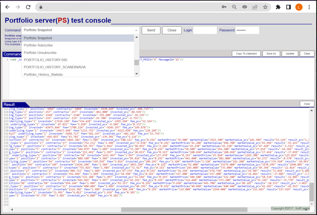Open the browser three-dot menu
The width and height of the screenshot is (317, 215).
[x=309, y=7]
